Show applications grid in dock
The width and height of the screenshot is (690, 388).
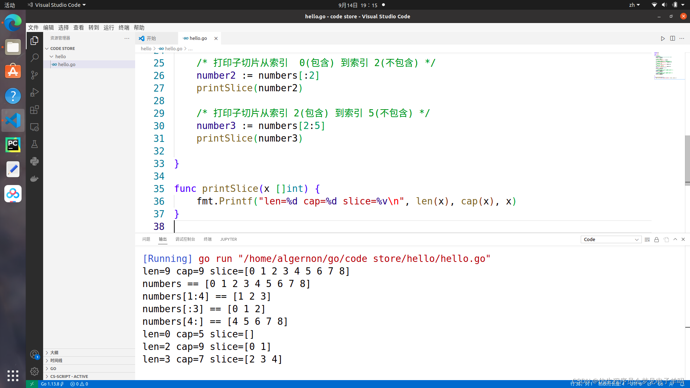coord(13,376)
